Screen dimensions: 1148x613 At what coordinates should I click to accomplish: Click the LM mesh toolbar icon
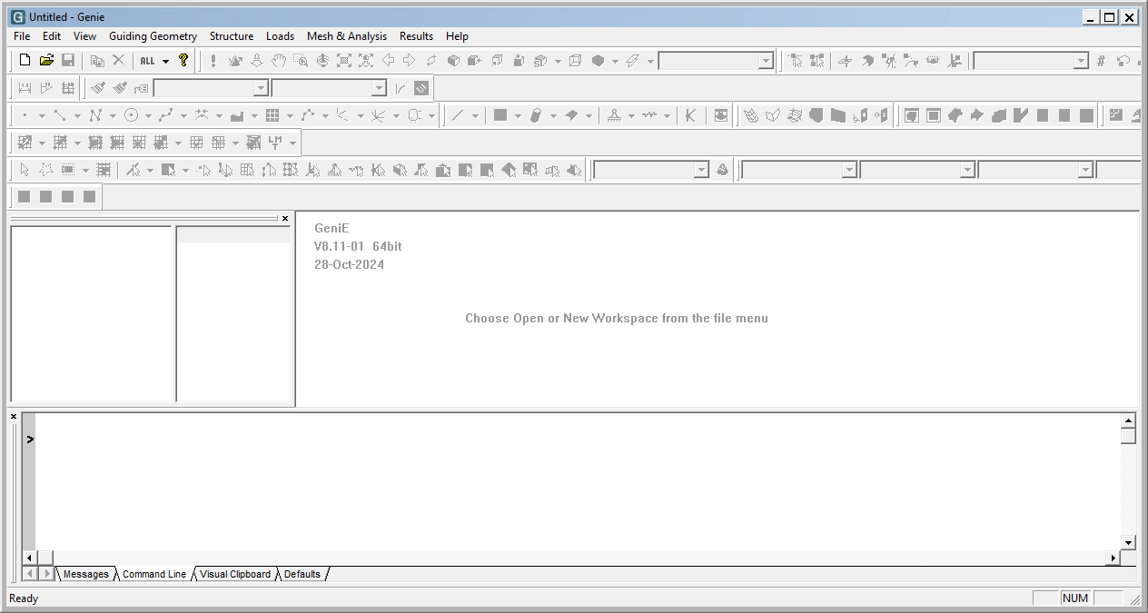pos(274,143)
